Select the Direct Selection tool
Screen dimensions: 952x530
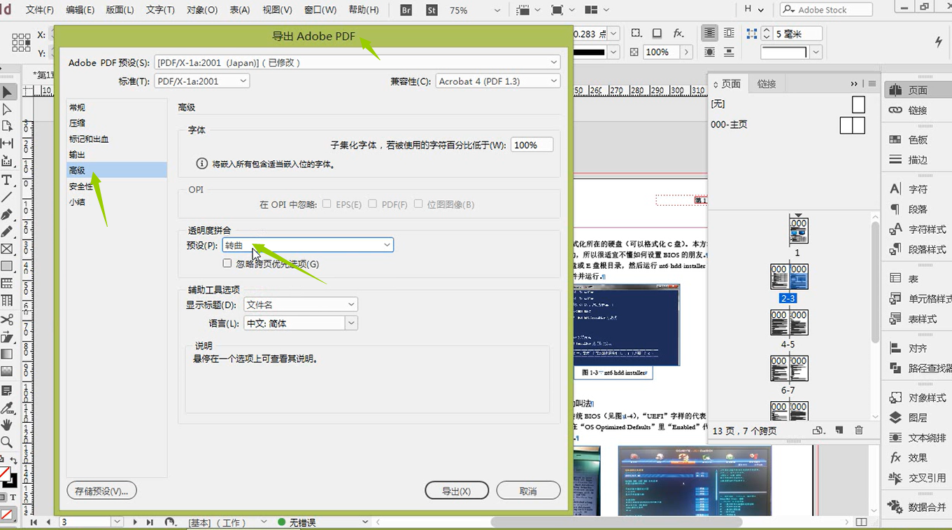(7, 109)
